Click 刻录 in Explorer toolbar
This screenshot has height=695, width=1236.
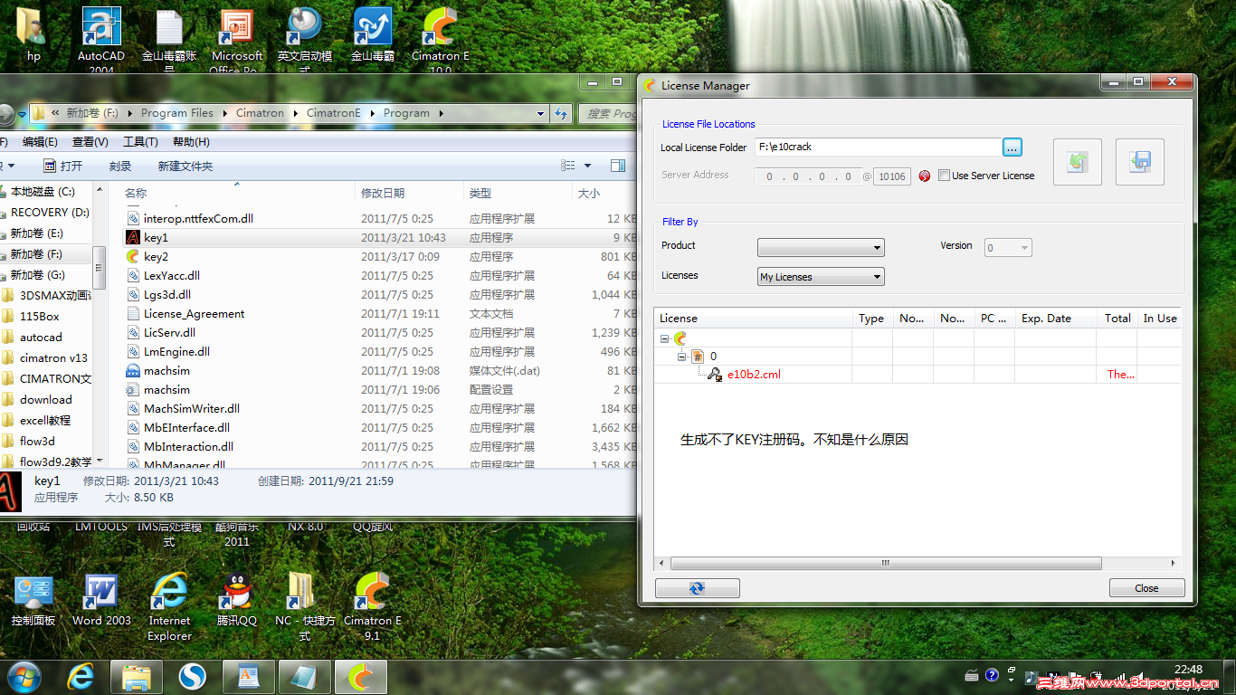click(x=120, y=166)
